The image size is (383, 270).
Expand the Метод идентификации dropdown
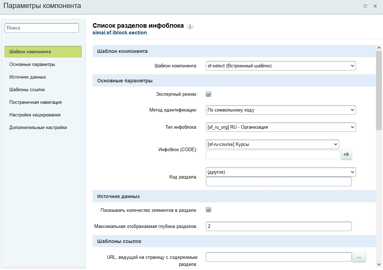[281, 110]
